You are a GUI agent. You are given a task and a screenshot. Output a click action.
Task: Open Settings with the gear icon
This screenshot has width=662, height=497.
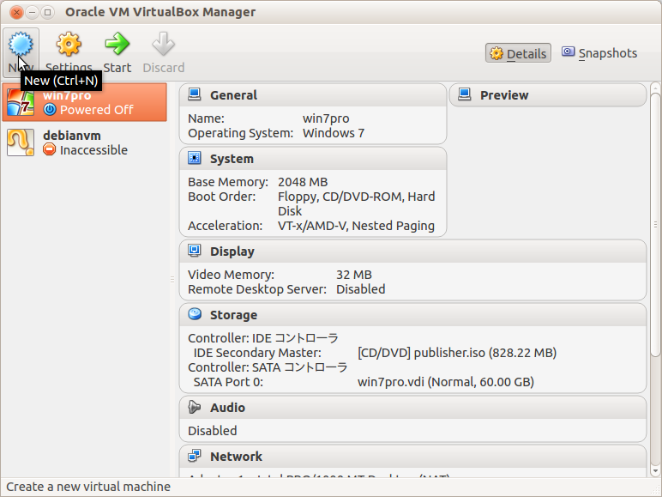pyautogui.click(x=69, y=44)
